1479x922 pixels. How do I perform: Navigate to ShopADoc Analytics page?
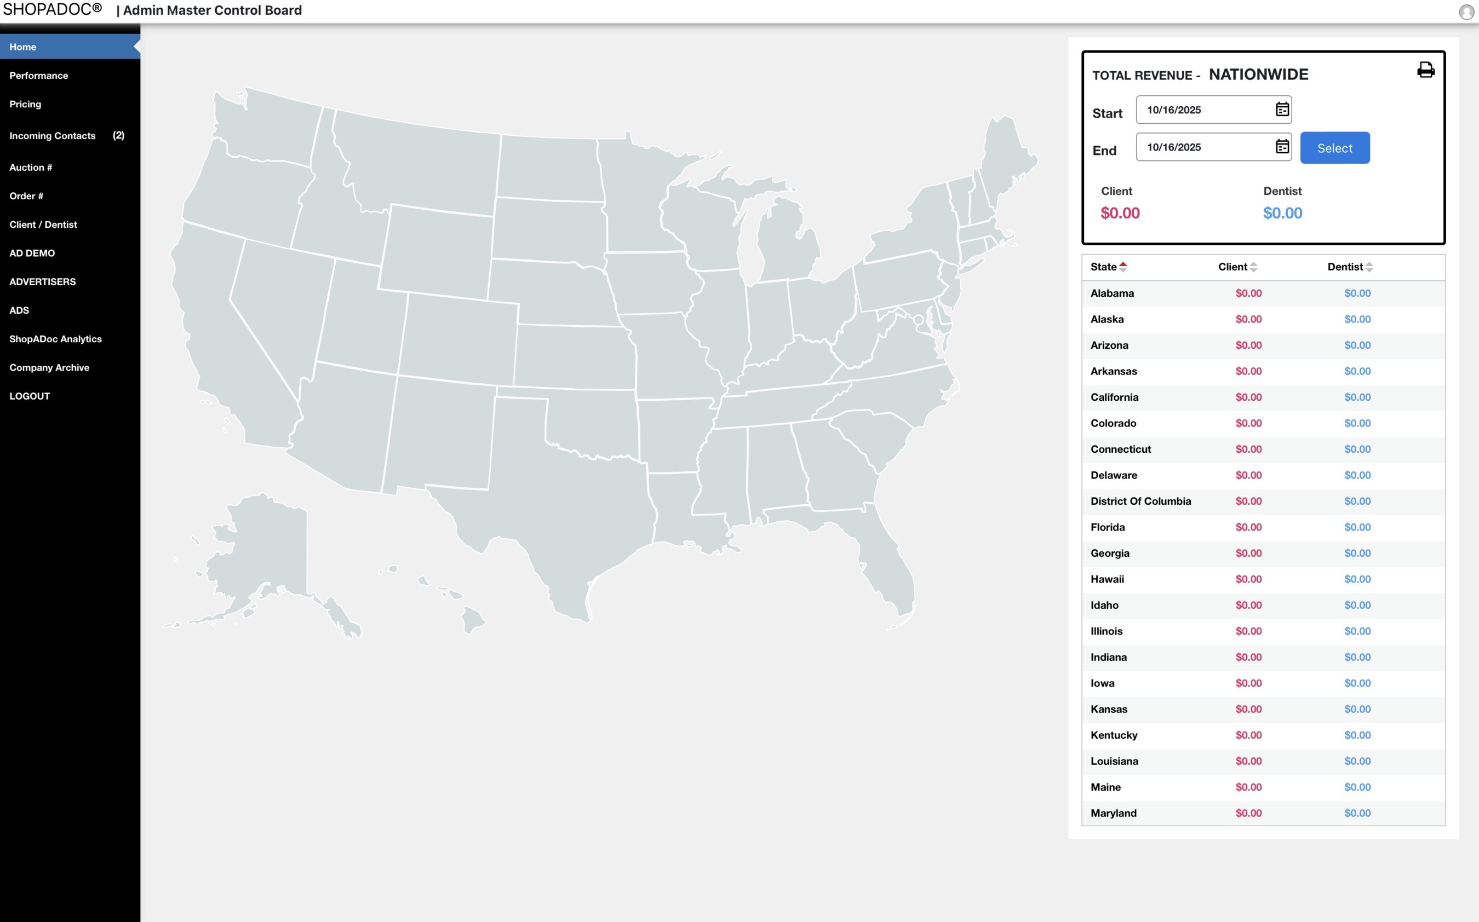pos(55,339)
